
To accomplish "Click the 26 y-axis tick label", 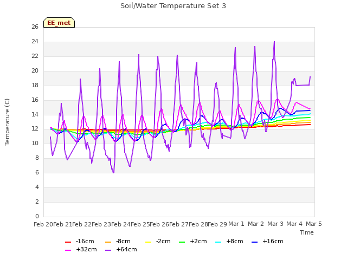I will (x=35, y=27).
